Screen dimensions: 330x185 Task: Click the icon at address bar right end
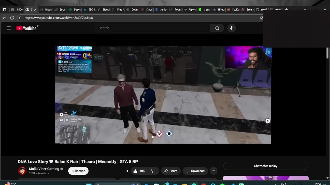[x=262, y=18]
